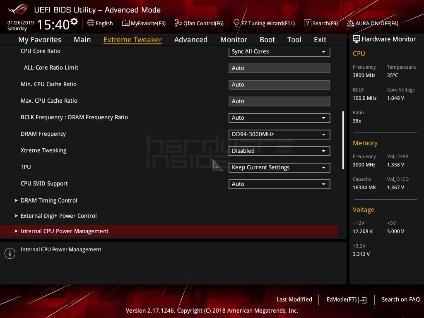Click the Search question mark icon
424x318 pixels.
point(308,23)
